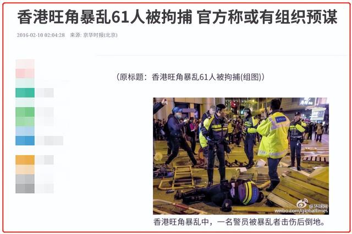Screen dimensions: 352x234
Task: Click the orange blurred sidebar icon
Action: (25, 160)
